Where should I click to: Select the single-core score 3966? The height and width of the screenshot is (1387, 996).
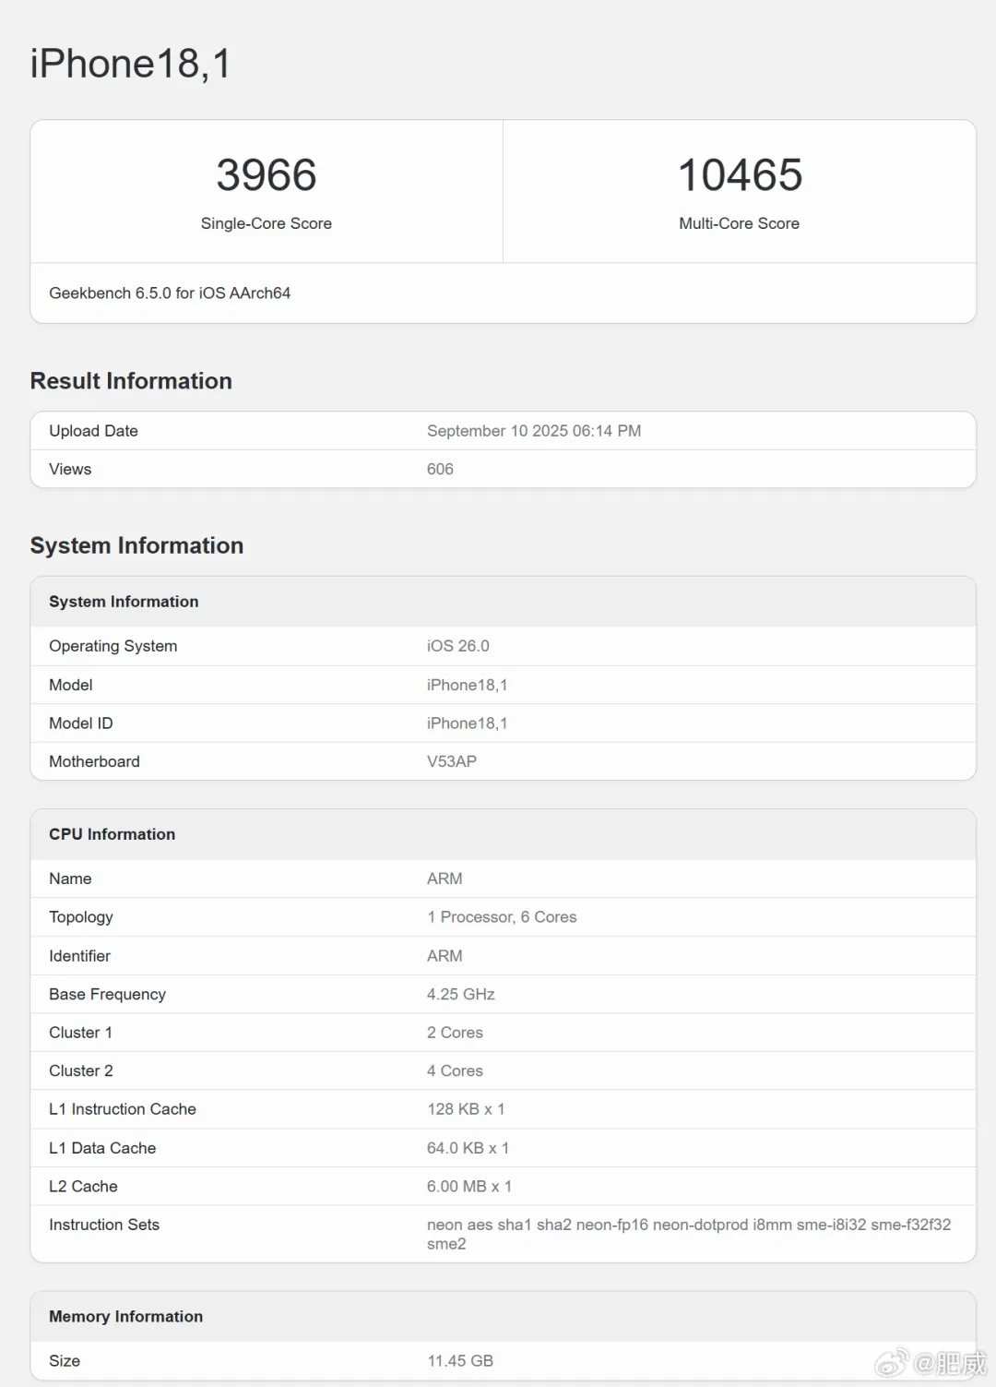[267, 175]
